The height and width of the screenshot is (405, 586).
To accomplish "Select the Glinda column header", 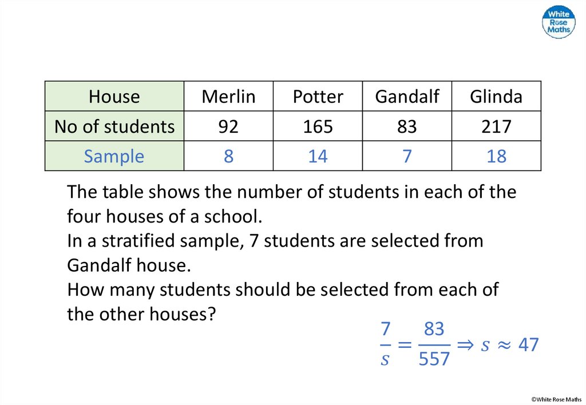I will [496, 96].
